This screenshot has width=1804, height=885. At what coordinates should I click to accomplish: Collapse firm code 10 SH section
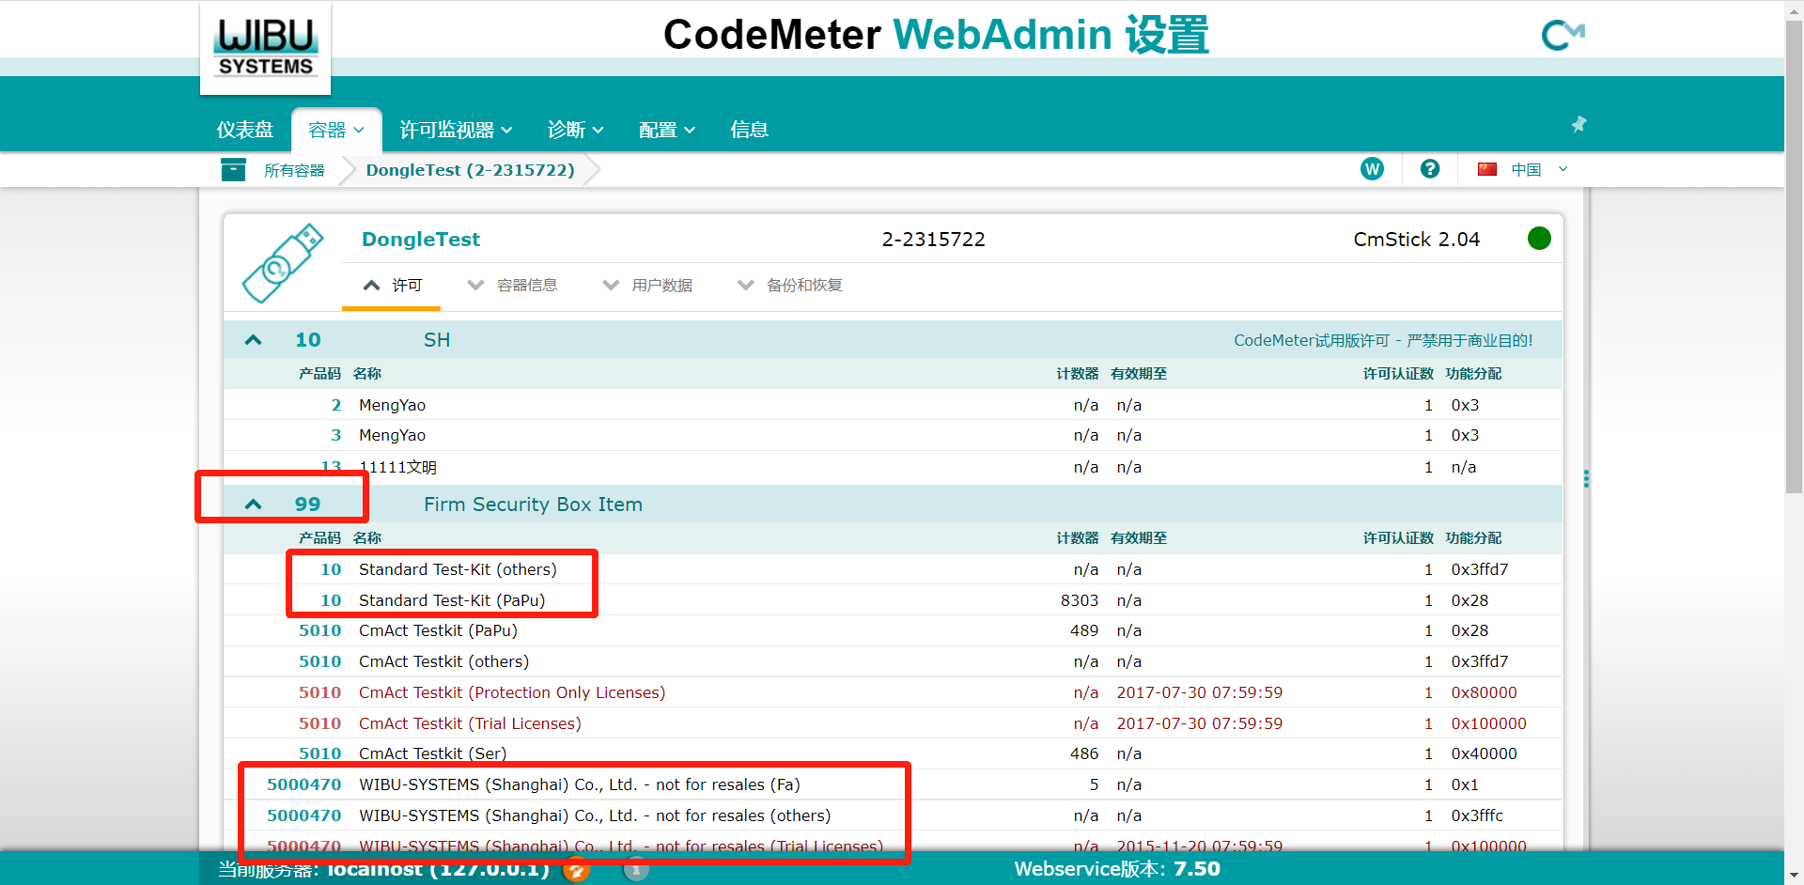click(253, 340)
